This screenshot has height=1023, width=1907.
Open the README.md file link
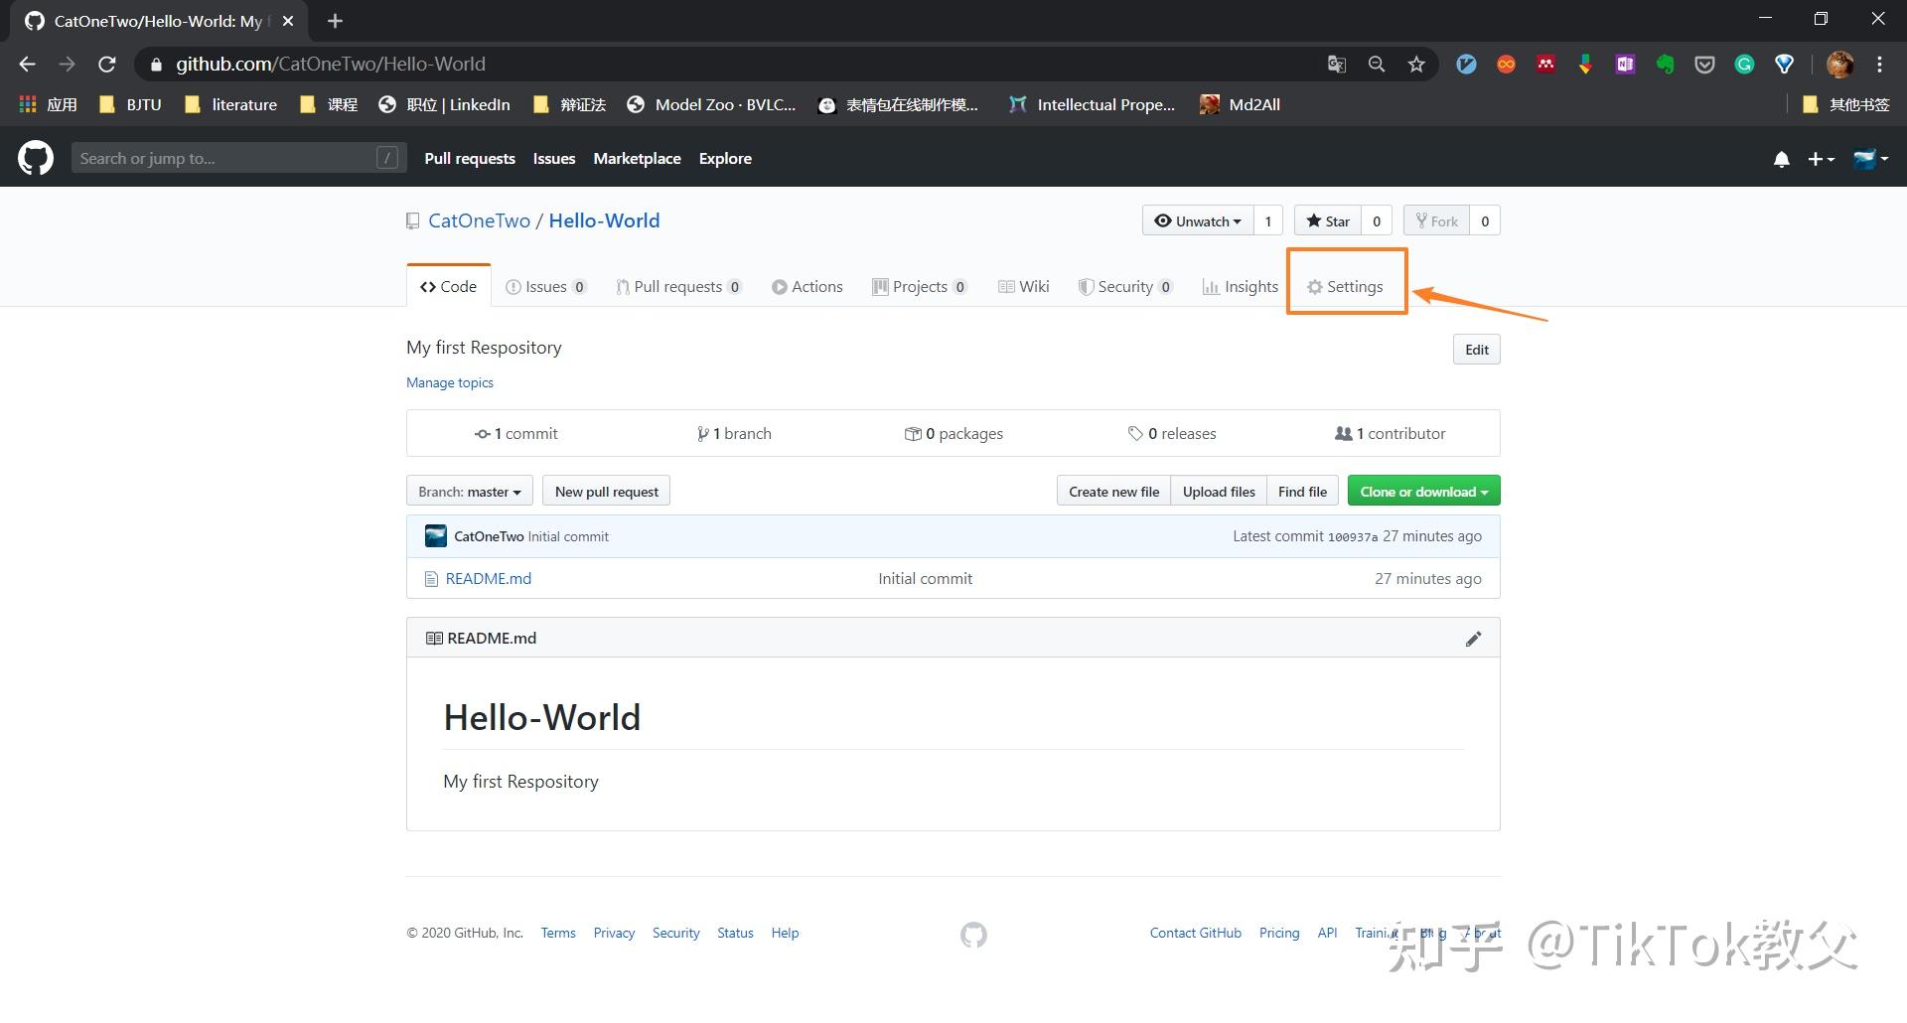pos(488,579)
